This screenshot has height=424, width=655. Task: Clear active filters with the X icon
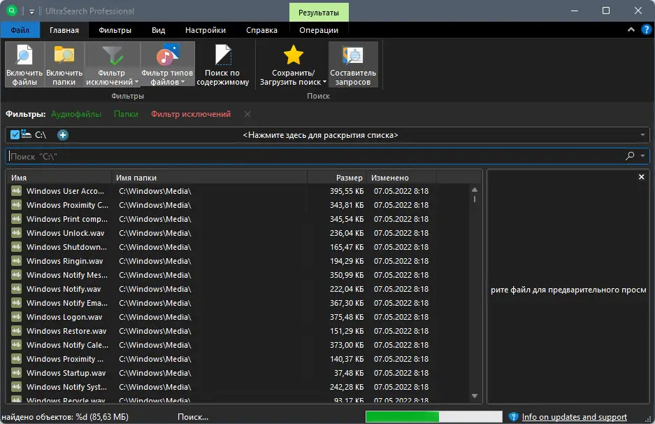coord(247,114)
